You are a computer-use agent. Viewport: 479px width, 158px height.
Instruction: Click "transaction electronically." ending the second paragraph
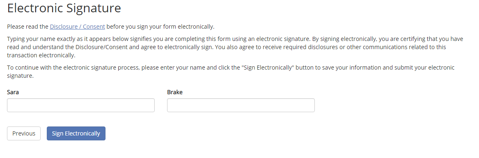(41, 55)
